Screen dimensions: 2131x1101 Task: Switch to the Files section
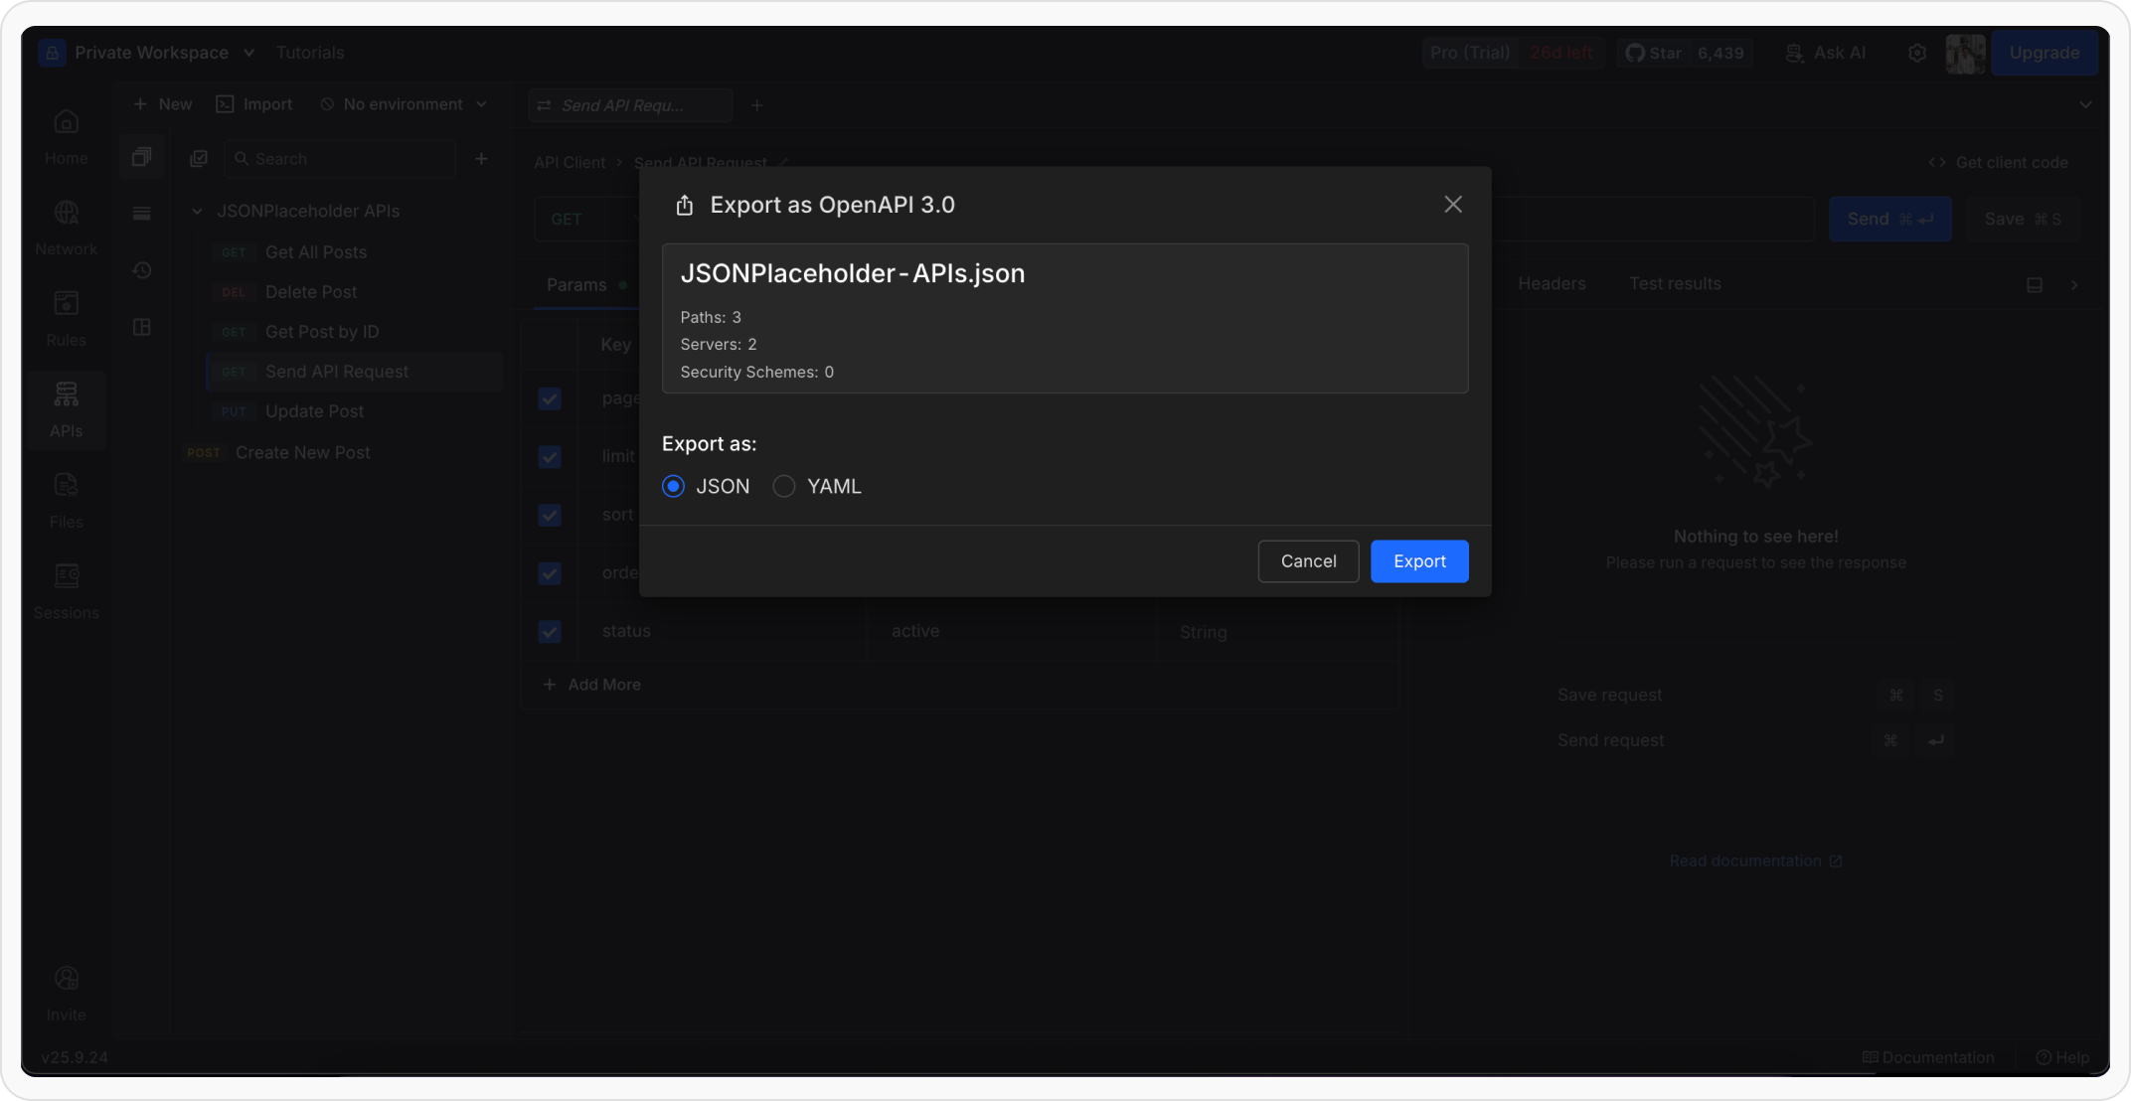[66, 498]
